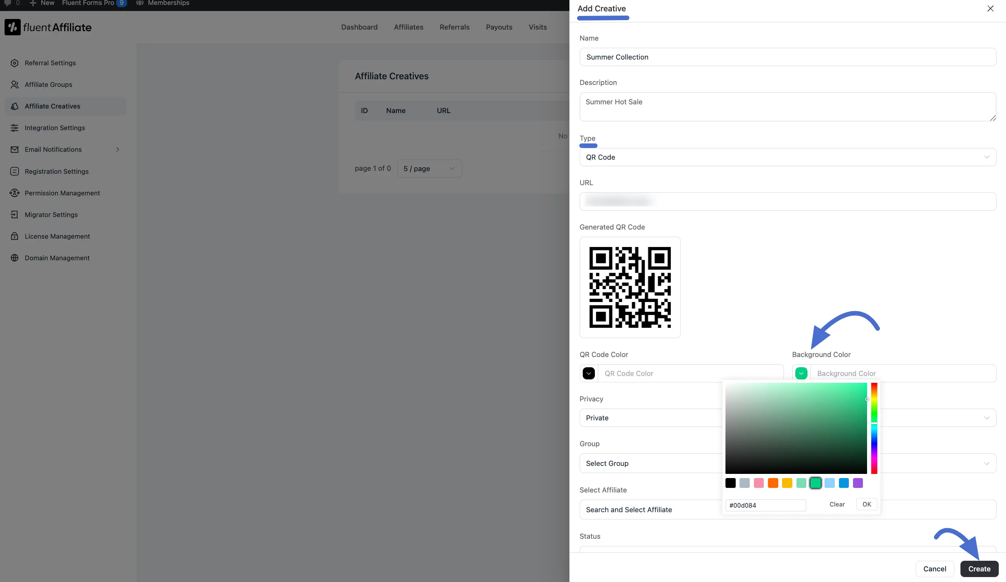Select the Domain Management globe icon
The height and width of the screenshot is (582, 1006).
tap(15, 258)
